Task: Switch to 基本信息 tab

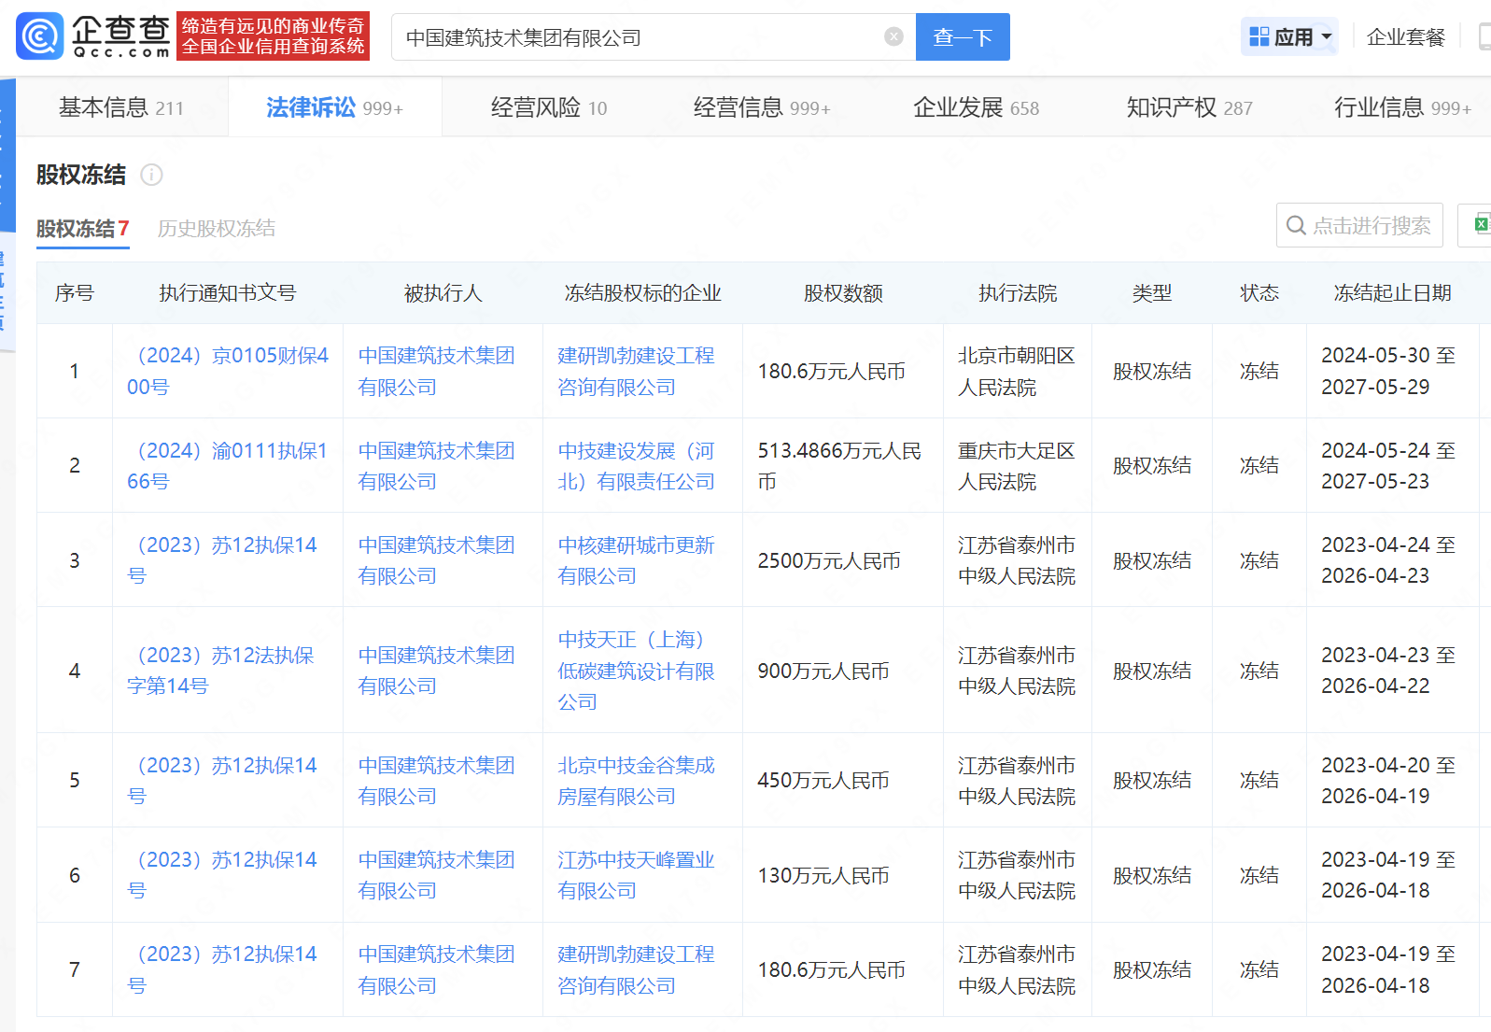Action: pyautogui.click(x=121, y=107)
